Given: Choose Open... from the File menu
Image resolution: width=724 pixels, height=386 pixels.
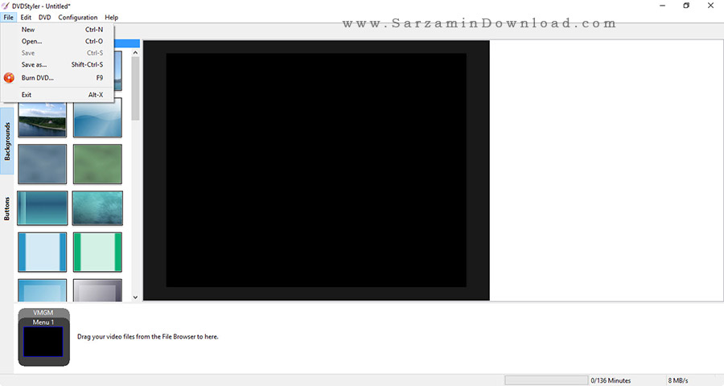Looking at the screenshot, I should (57, 41).
